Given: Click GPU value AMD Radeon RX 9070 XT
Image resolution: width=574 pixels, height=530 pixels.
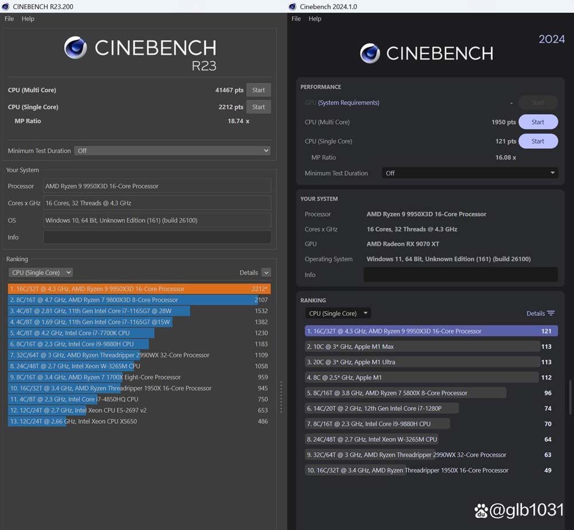Looking at the screenshot, I should tap(403, 244).
